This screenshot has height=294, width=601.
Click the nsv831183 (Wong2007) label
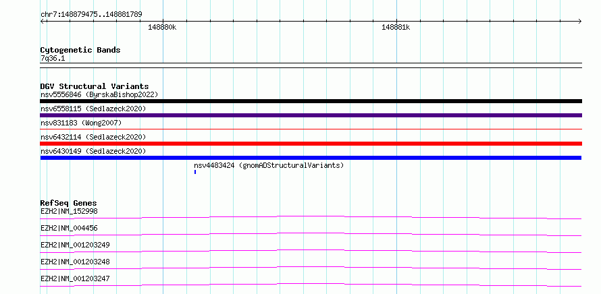point(81,123)
